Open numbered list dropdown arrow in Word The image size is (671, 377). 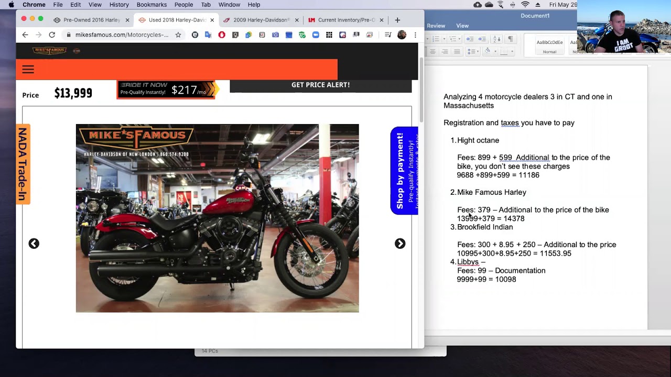coord(444,39)
